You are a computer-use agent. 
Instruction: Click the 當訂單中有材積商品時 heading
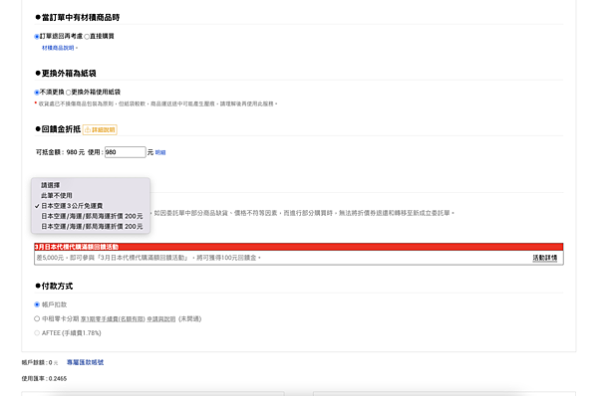point(78,18)
